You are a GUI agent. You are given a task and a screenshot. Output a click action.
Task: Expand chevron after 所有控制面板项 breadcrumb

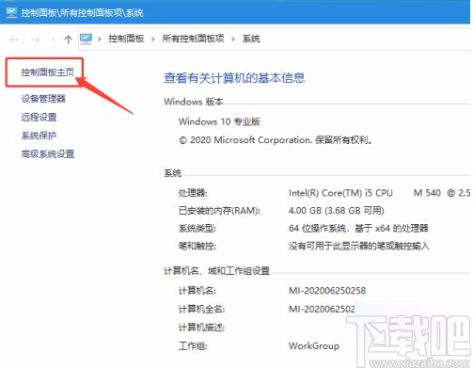tap(233, 40)
